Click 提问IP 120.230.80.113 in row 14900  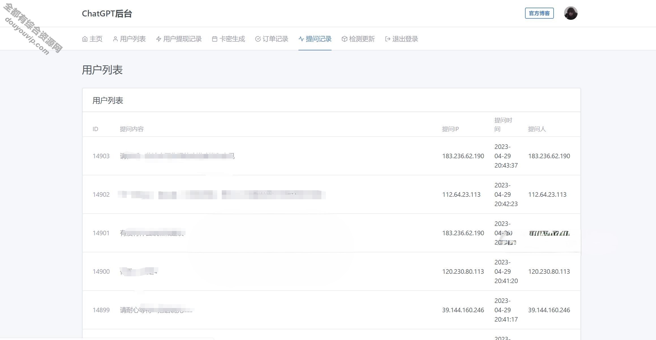pyautogui.click(x=463, y=271)
